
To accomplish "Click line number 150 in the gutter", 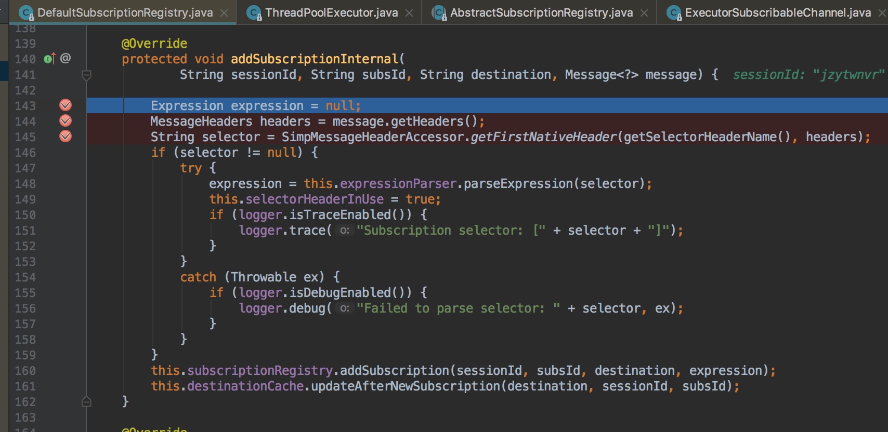I will tap(25, 215).
